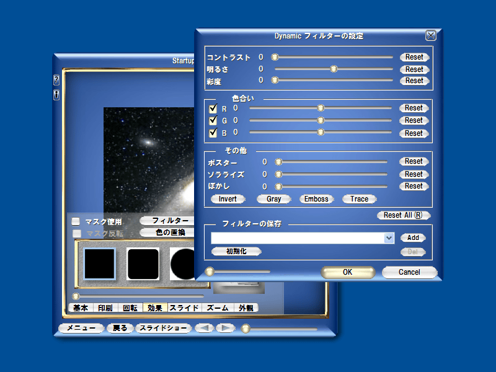The width and height of the screenshot is (496, 372).
Task: Disable the B color channel checkbox
Action: point(213,132)
